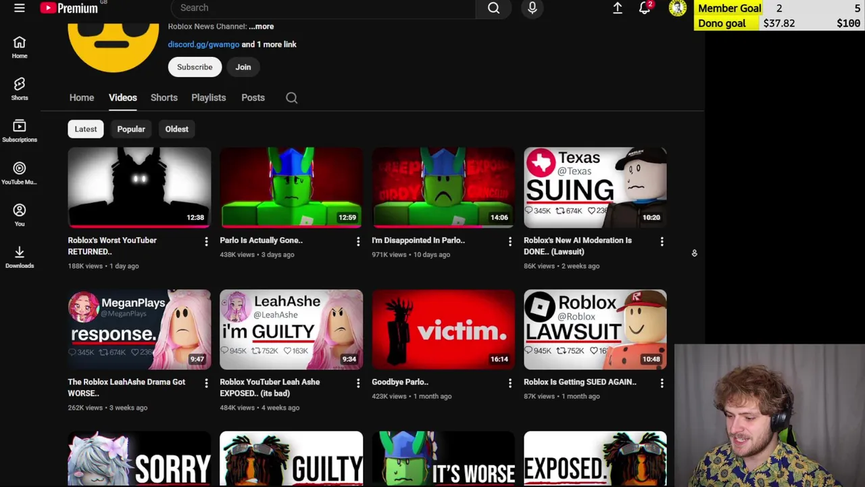Click '188K views • 1 day ago' text
865x487 pixels.
(103, 266)
